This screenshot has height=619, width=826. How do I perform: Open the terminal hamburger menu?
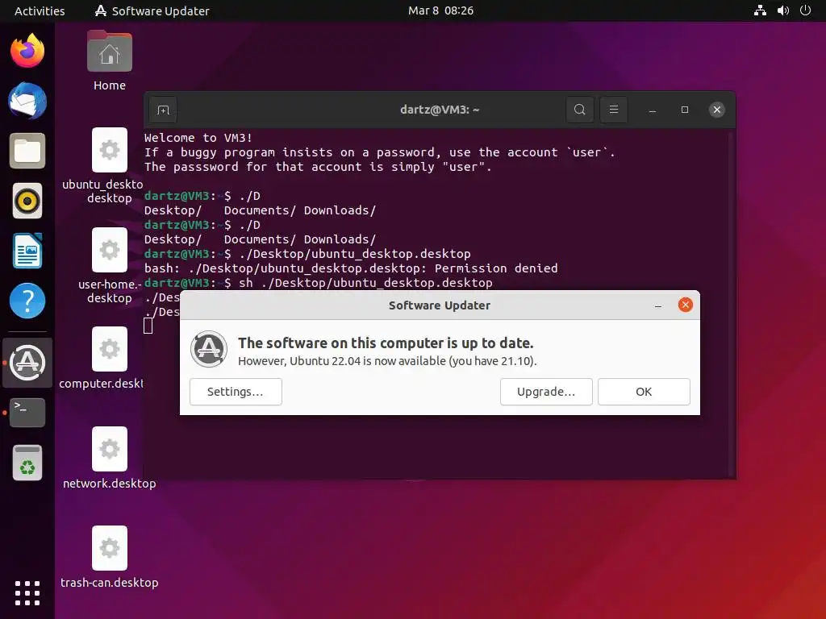tap(614, 110)
